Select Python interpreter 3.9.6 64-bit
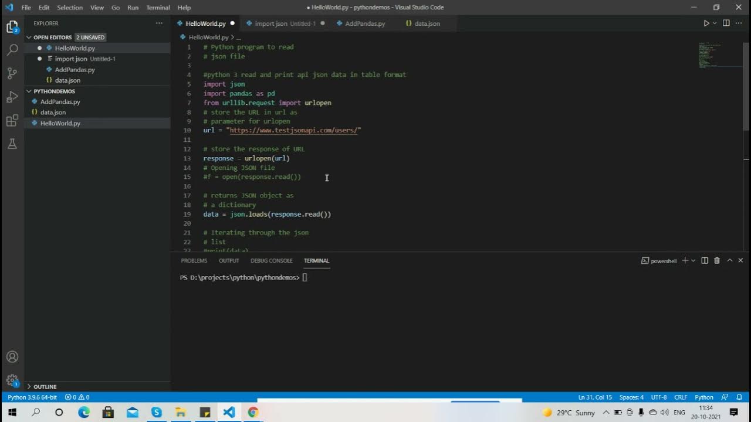The image size is (751, 422). pos(32,397)
